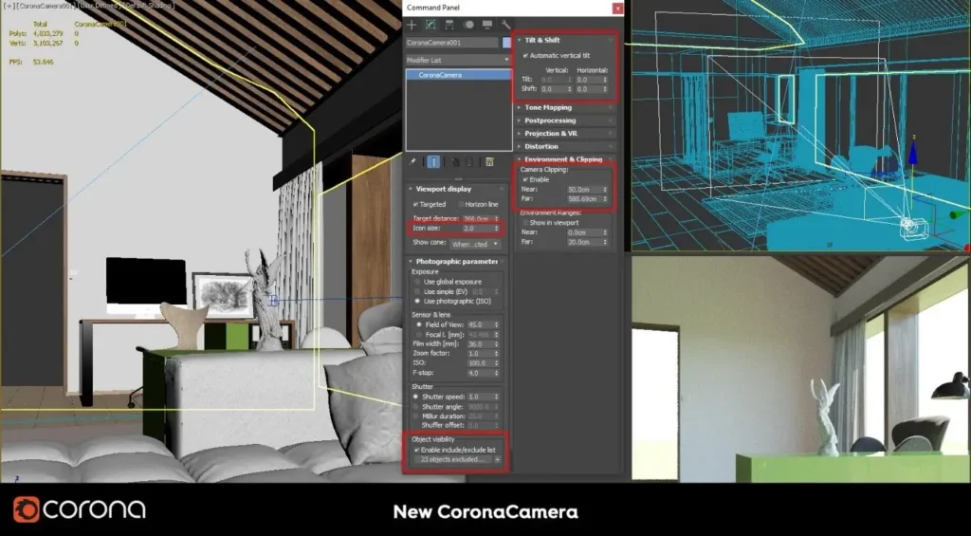Toggle Enable include/exclude list checkbox
The image size is (971, 536).
click(417, 450)
